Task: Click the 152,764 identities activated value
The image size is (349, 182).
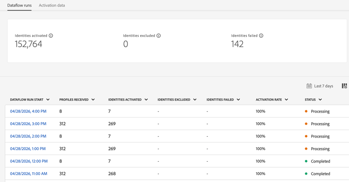Action: pyautogui.click(x=28, y=44)
